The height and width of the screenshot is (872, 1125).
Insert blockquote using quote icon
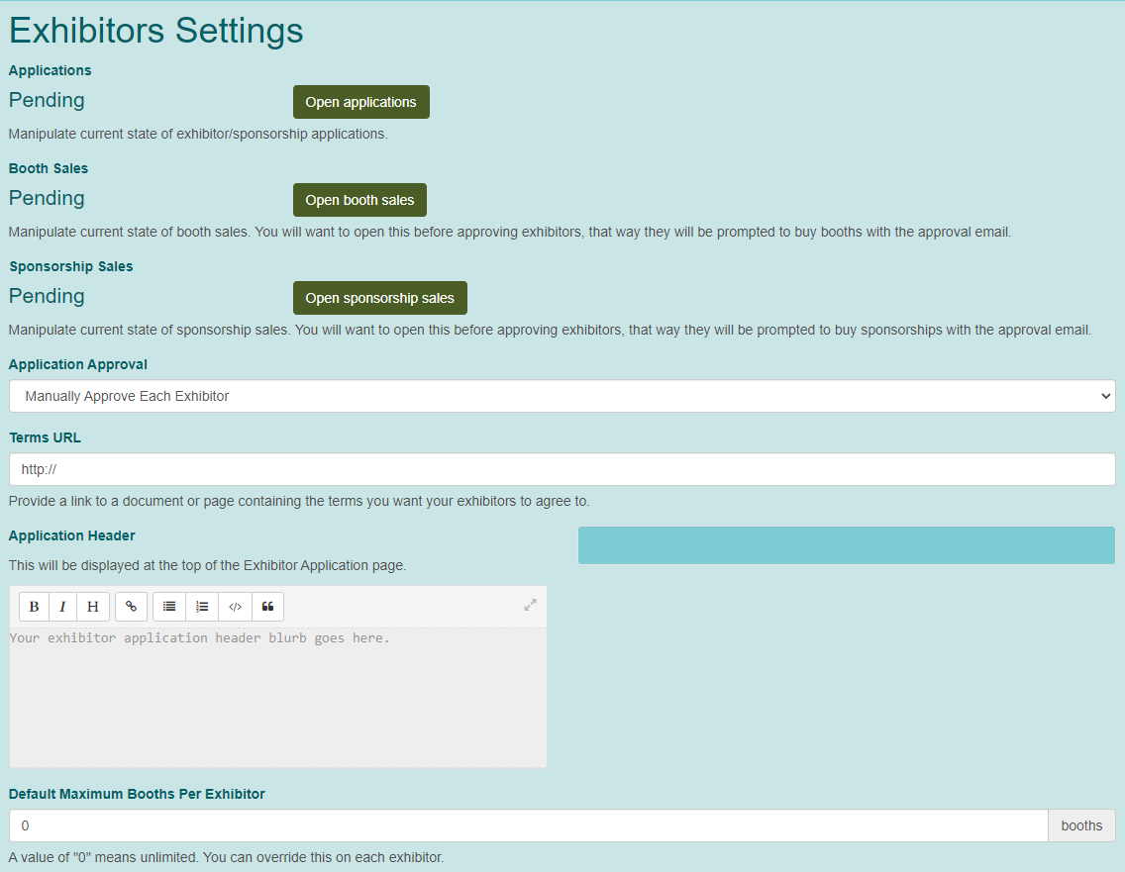pyautogui.click(x=267, y=607)
